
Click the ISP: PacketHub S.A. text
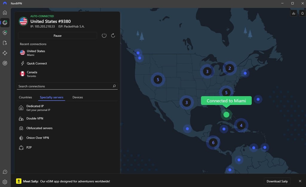tap(71, 27)
